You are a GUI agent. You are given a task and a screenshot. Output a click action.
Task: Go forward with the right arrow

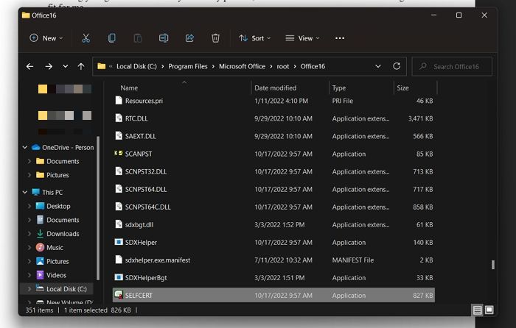tap(49, 67)
